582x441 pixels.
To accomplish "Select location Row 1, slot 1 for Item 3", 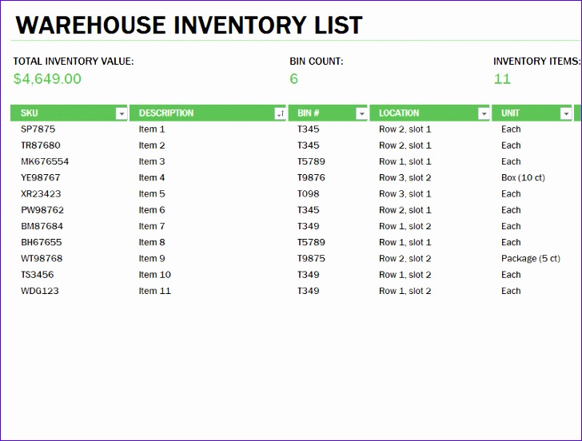I will click(x=405, y=161).
